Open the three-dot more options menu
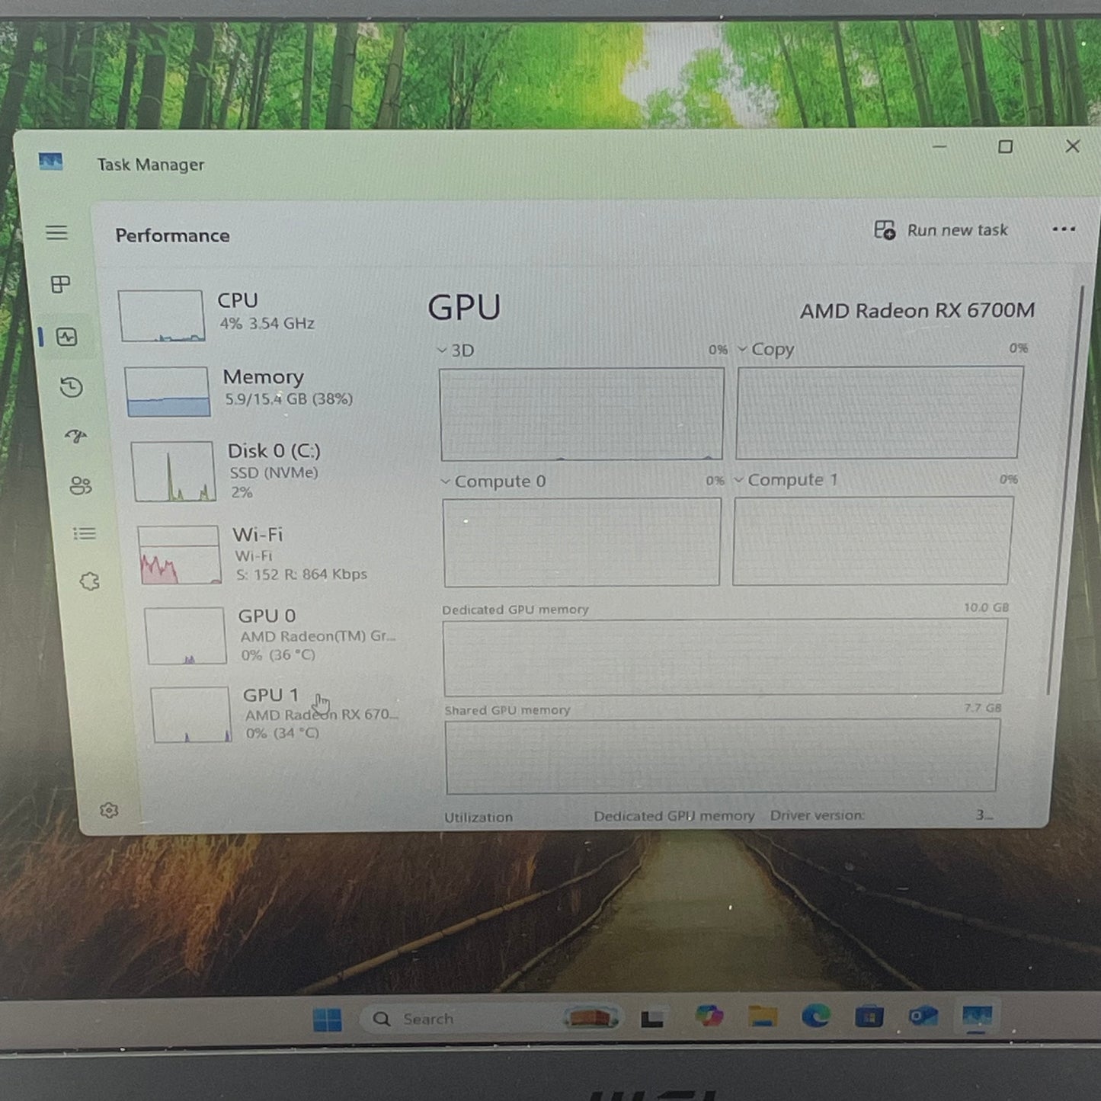1101x1101 pixels. (1064, 229)
